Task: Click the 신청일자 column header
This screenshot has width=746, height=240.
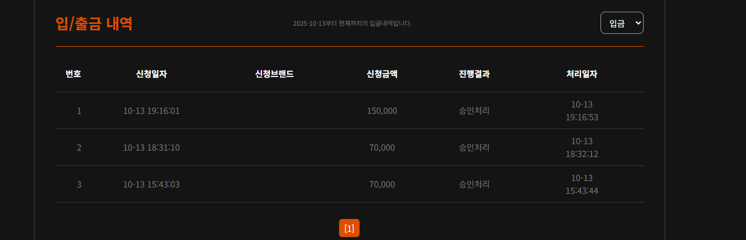Action: point(151,74)
